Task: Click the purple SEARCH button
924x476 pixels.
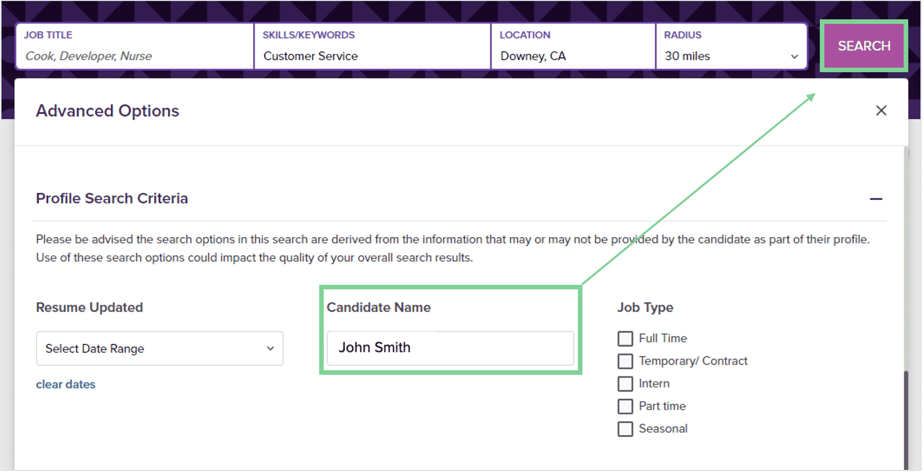Action: [x=864, y=46]
